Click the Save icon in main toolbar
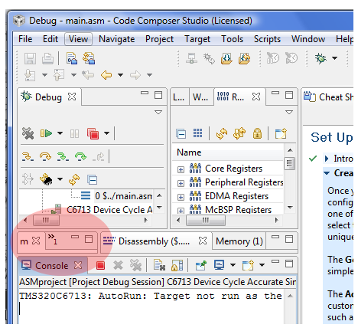Image resolution: width=358 pixels, height=331 pixels. click(30, 59)
